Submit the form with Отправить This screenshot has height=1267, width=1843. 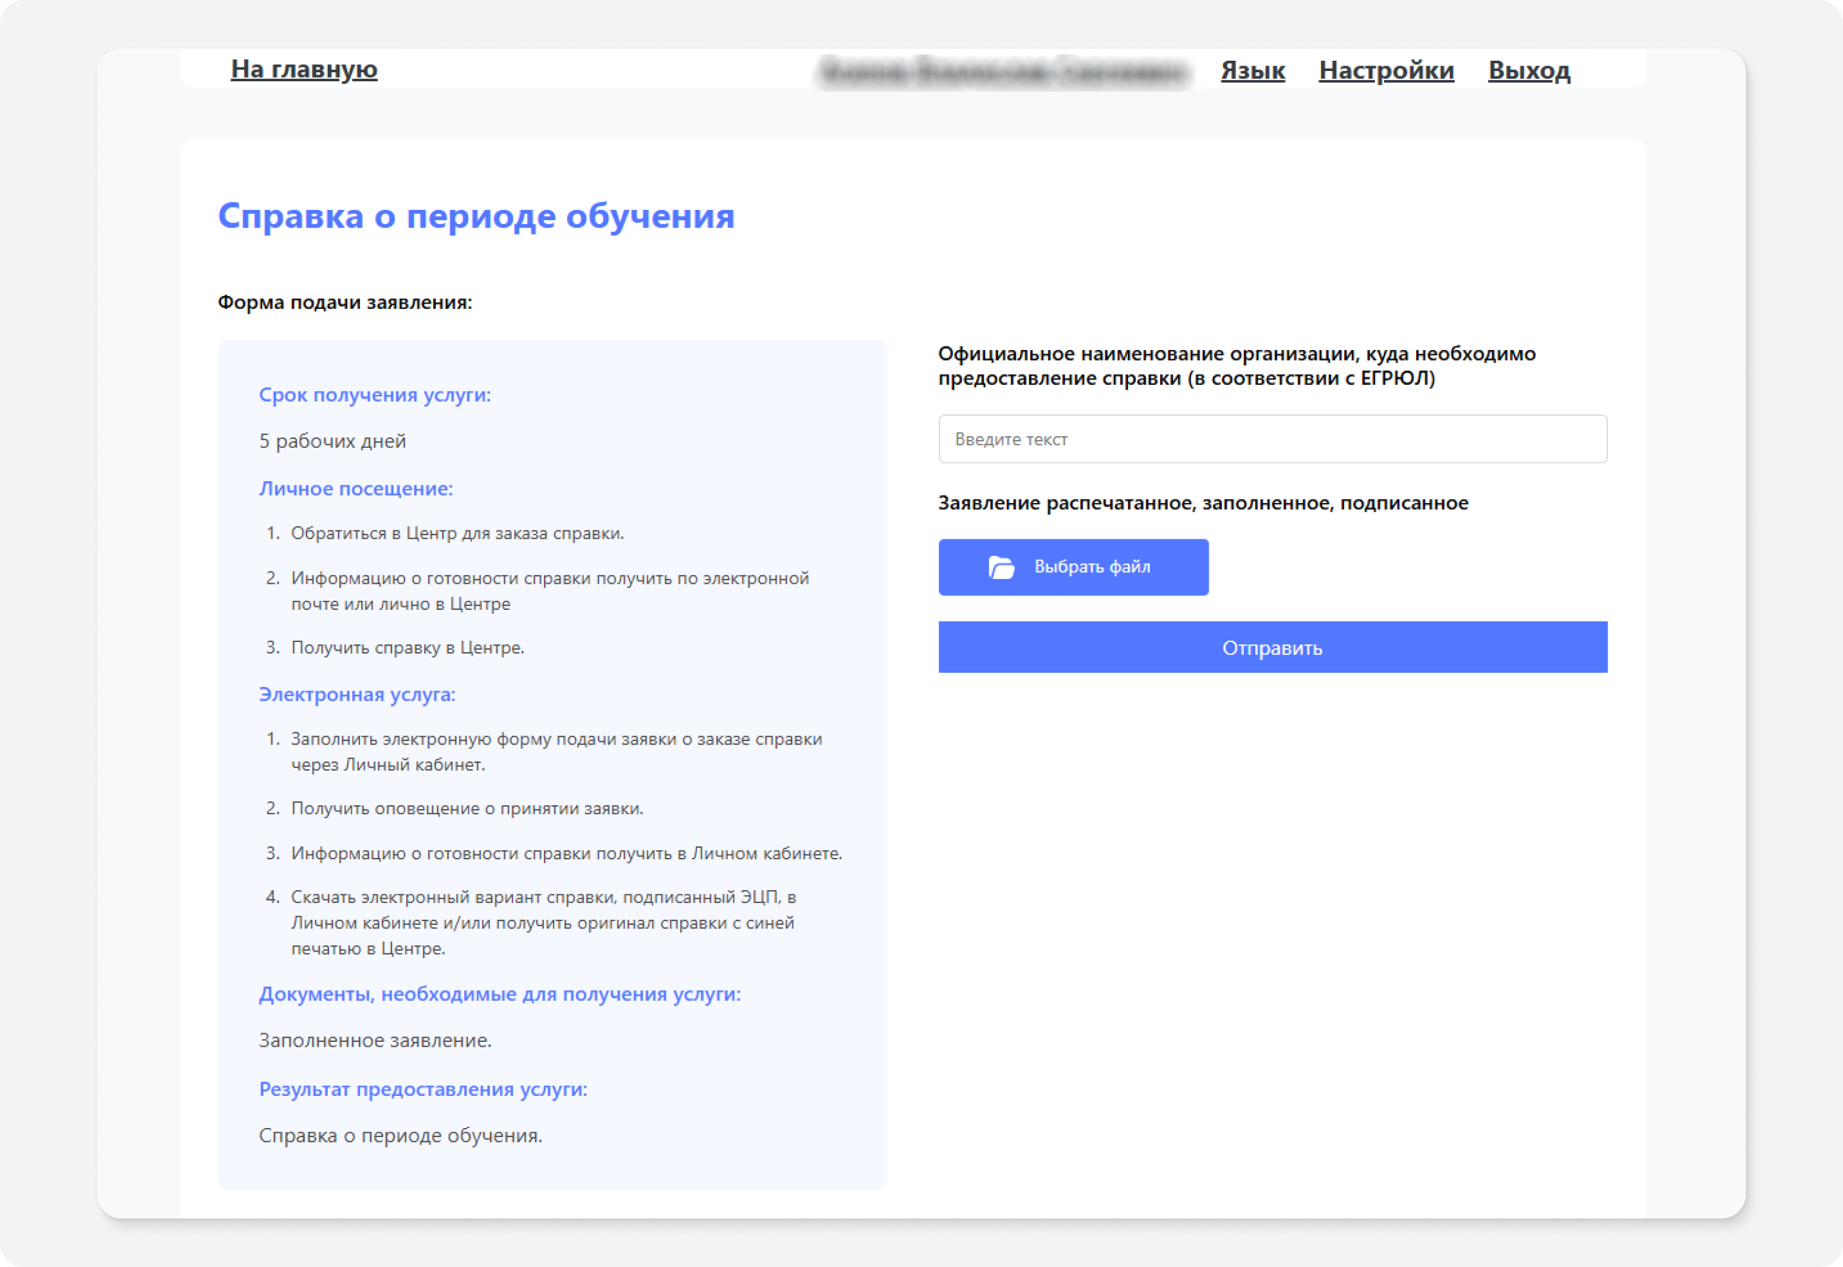click(1272, 647)
